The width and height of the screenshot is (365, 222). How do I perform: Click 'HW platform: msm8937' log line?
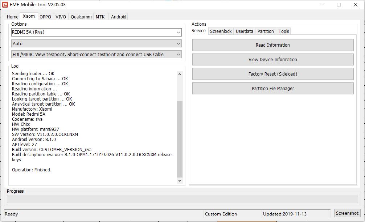point(36,129)
